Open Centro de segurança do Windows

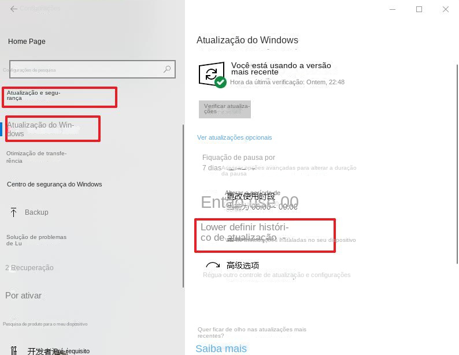click(x=54, y=184)
